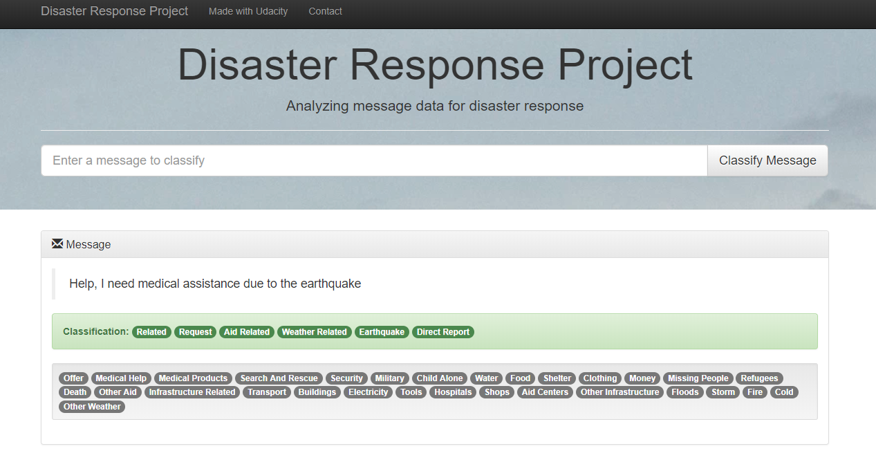Click the gray Security badge

click(346, 378)
